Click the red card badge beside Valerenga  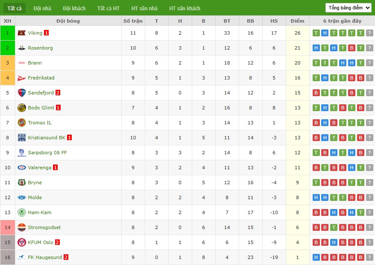pos(55,168)
